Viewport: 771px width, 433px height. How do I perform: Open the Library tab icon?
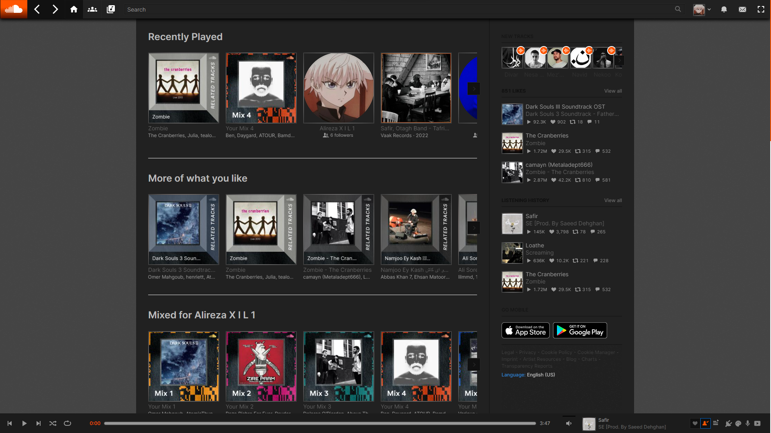(x=111, y=9)
